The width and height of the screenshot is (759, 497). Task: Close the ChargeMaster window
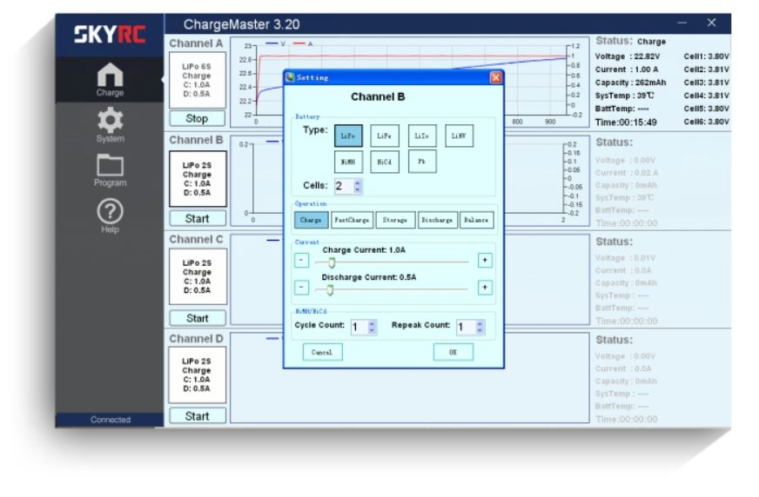pyautogui.click(x=711, y=23)
